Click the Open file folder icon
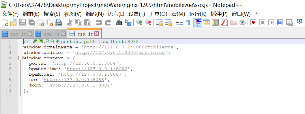Viewport: 305px width, 114px height. tap(14, 23)
